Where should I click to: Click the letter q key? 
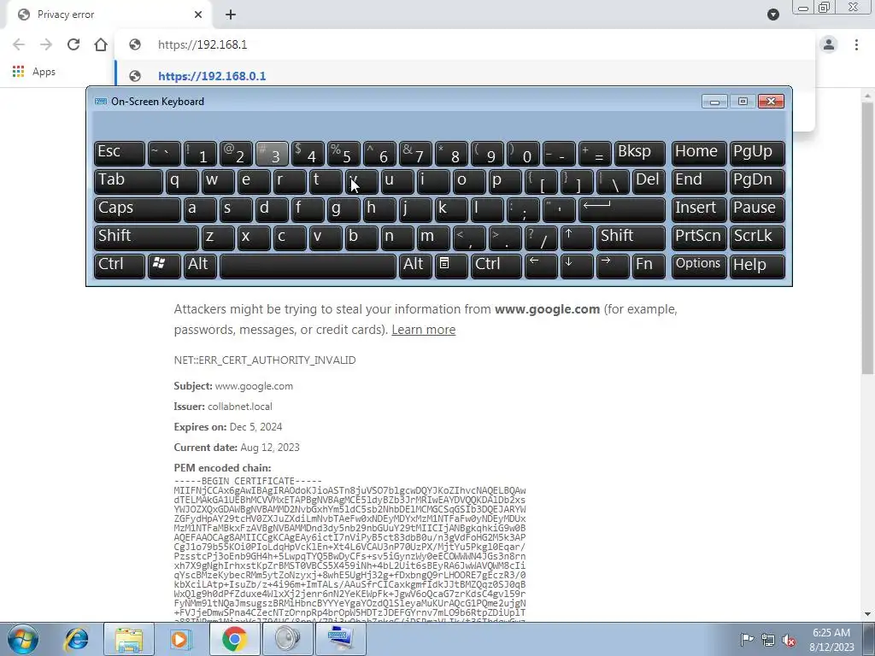(182, 181)
